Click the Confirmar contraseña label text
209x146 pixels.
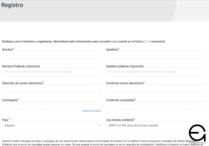[x=120, y=100]
